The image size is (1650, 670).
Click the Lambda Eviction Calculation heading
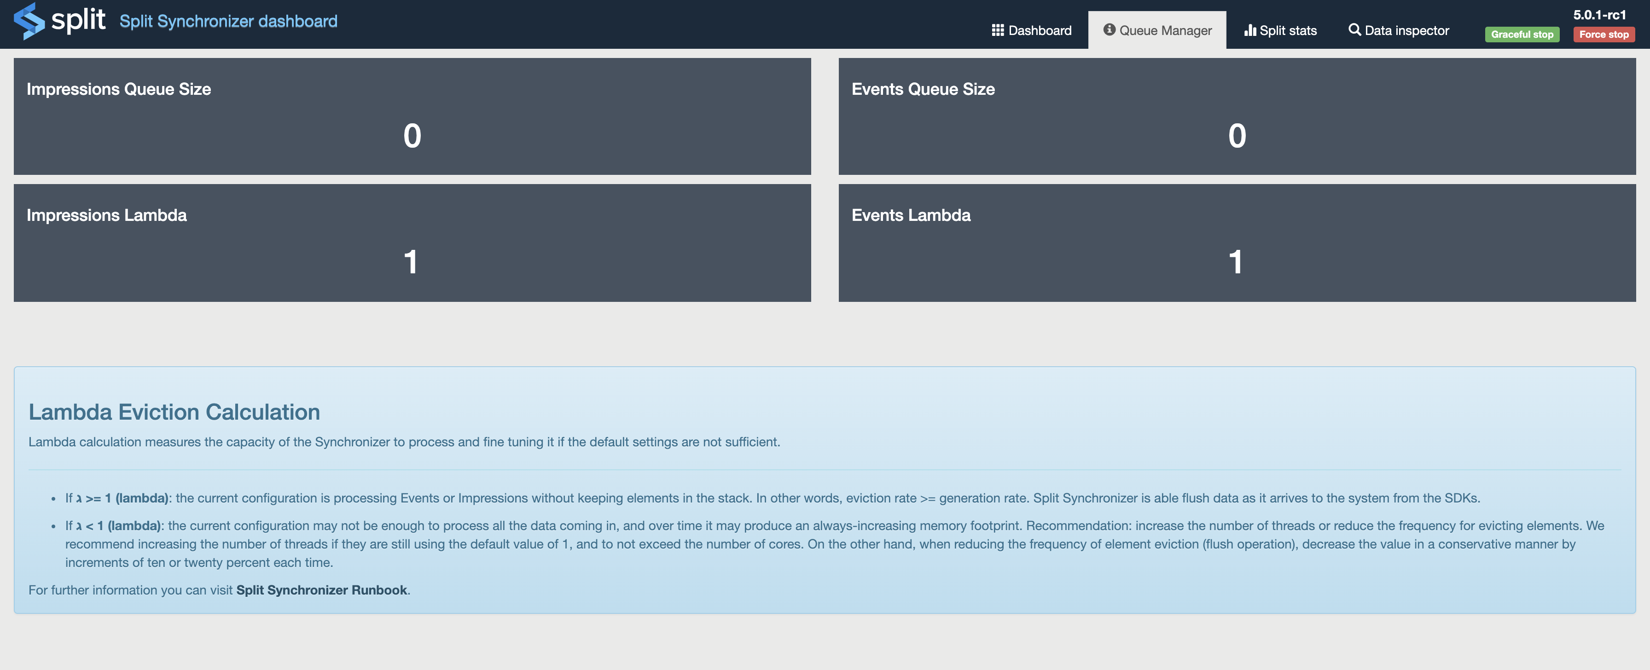174,412
